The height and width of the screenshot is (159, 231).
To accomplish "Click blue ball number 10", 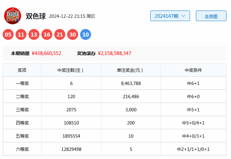I will point(86,34).
